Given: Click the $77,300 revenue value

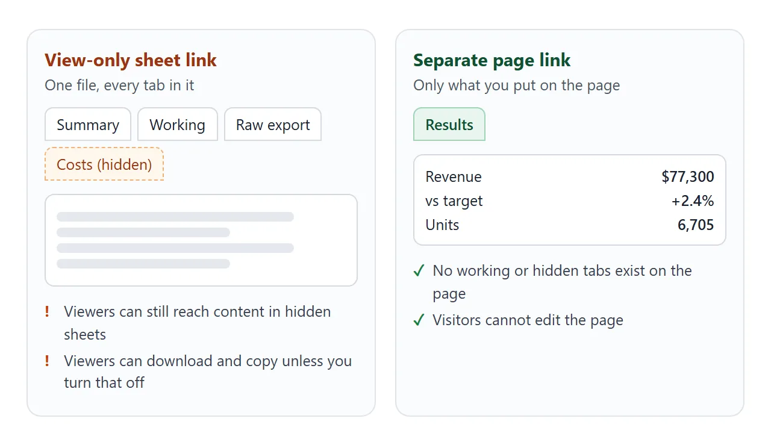Looking at the screenshot, I should pyautogui.click(x=688, y=177).
